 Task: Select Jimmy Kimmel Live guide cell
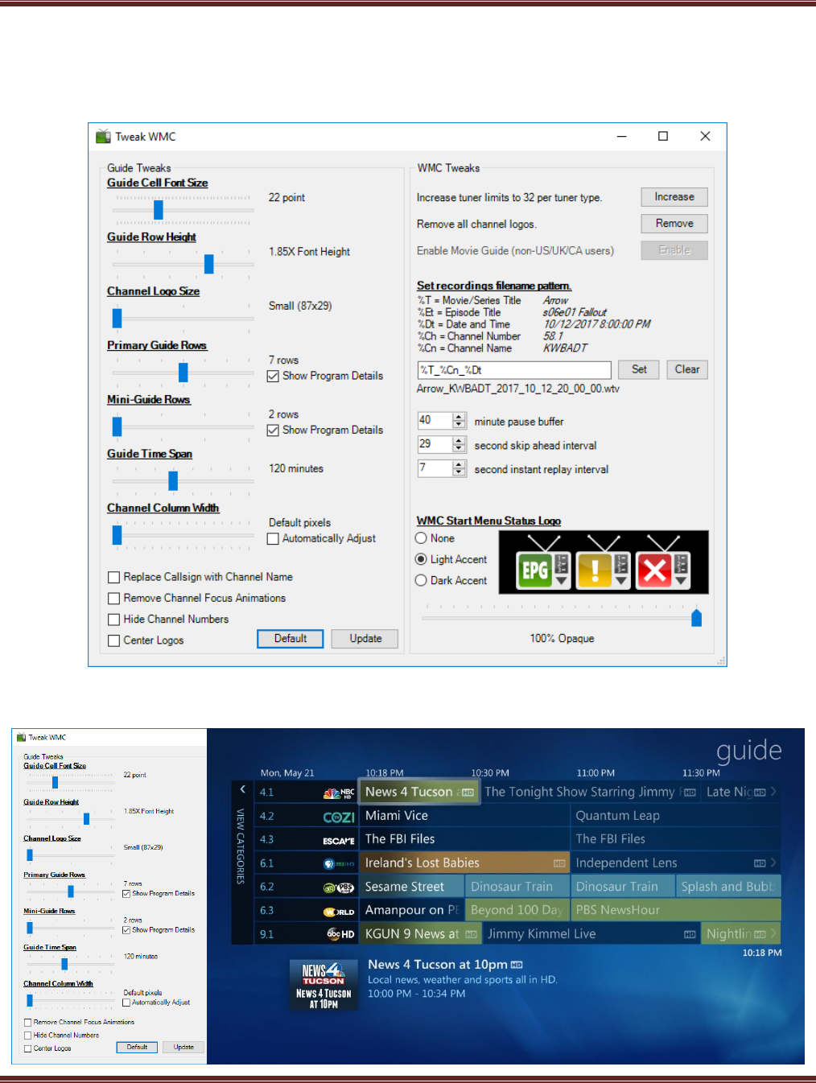click(x=590, y=934)
